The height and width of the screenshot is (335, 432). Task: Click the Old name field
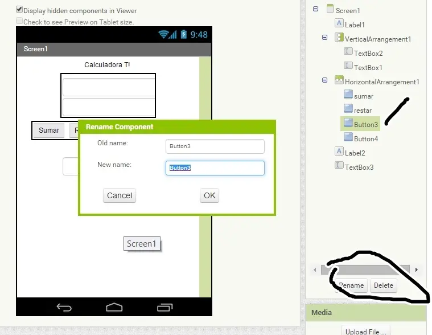(x=215, y=146)
